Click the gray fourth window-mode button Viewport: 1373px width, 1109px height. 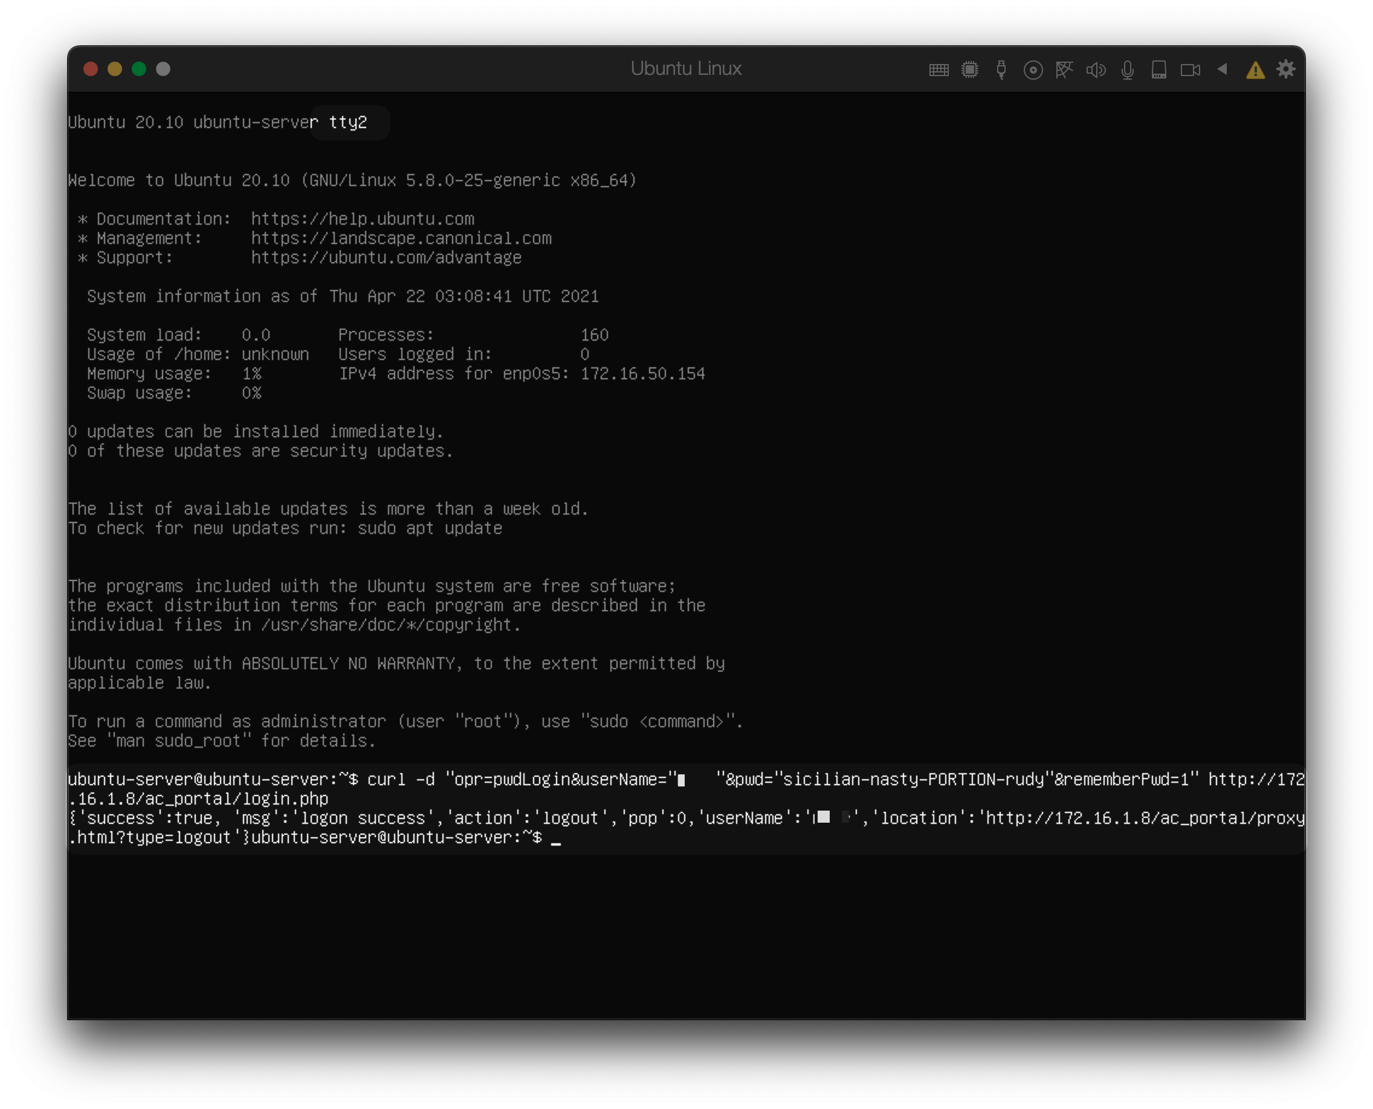tap(163, 69)
